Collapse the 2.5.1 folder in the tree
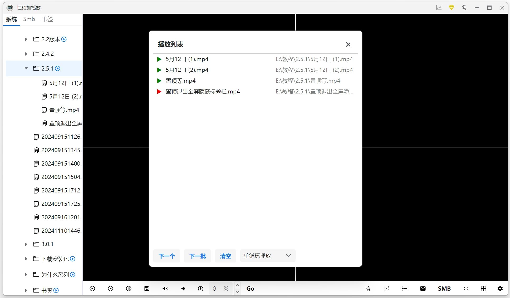Viewport: 510px width, 298px height. (26, 68)
